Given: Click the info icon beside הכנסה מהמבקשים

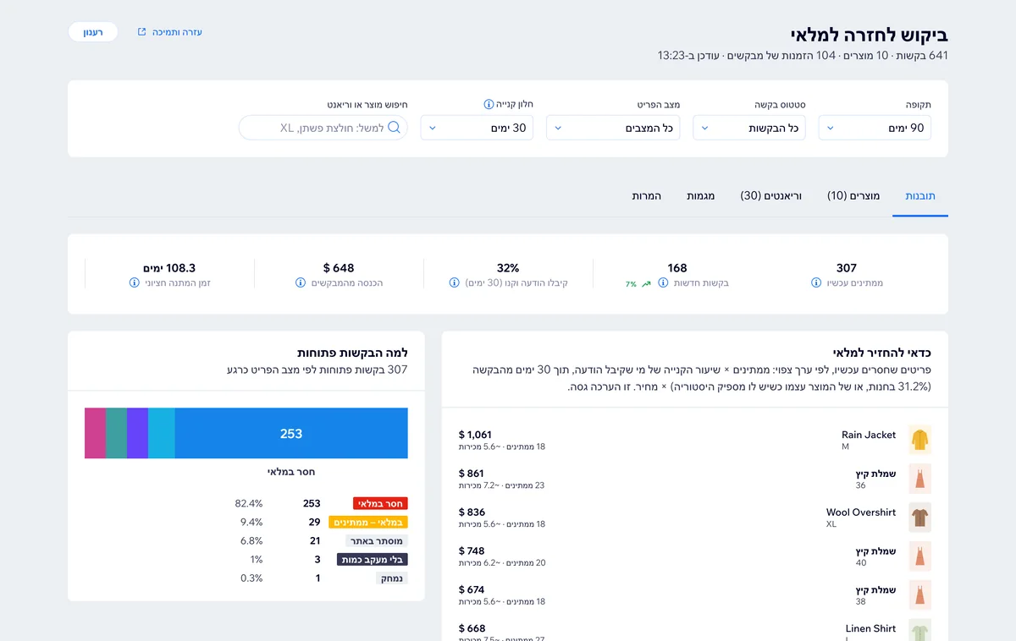Looking at the screenshot, I should click(x=300, y=282).
